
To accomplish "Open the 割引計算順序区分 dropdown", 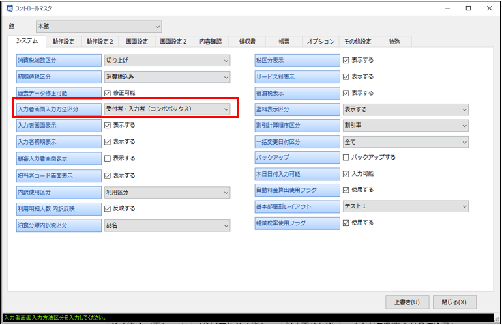I will (405, 125).
